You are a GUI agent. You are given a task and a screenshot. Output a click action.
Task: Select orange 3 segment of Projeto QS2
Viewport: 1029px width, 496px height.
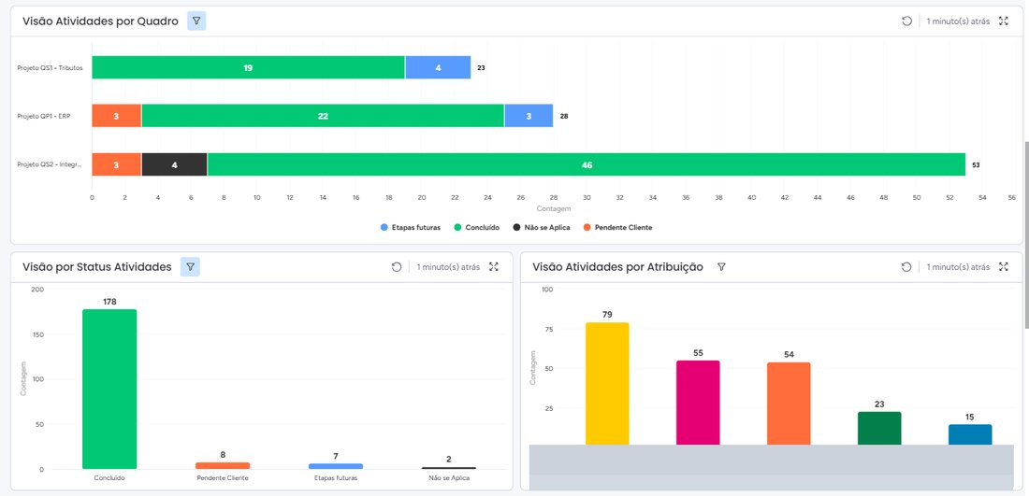116,164
